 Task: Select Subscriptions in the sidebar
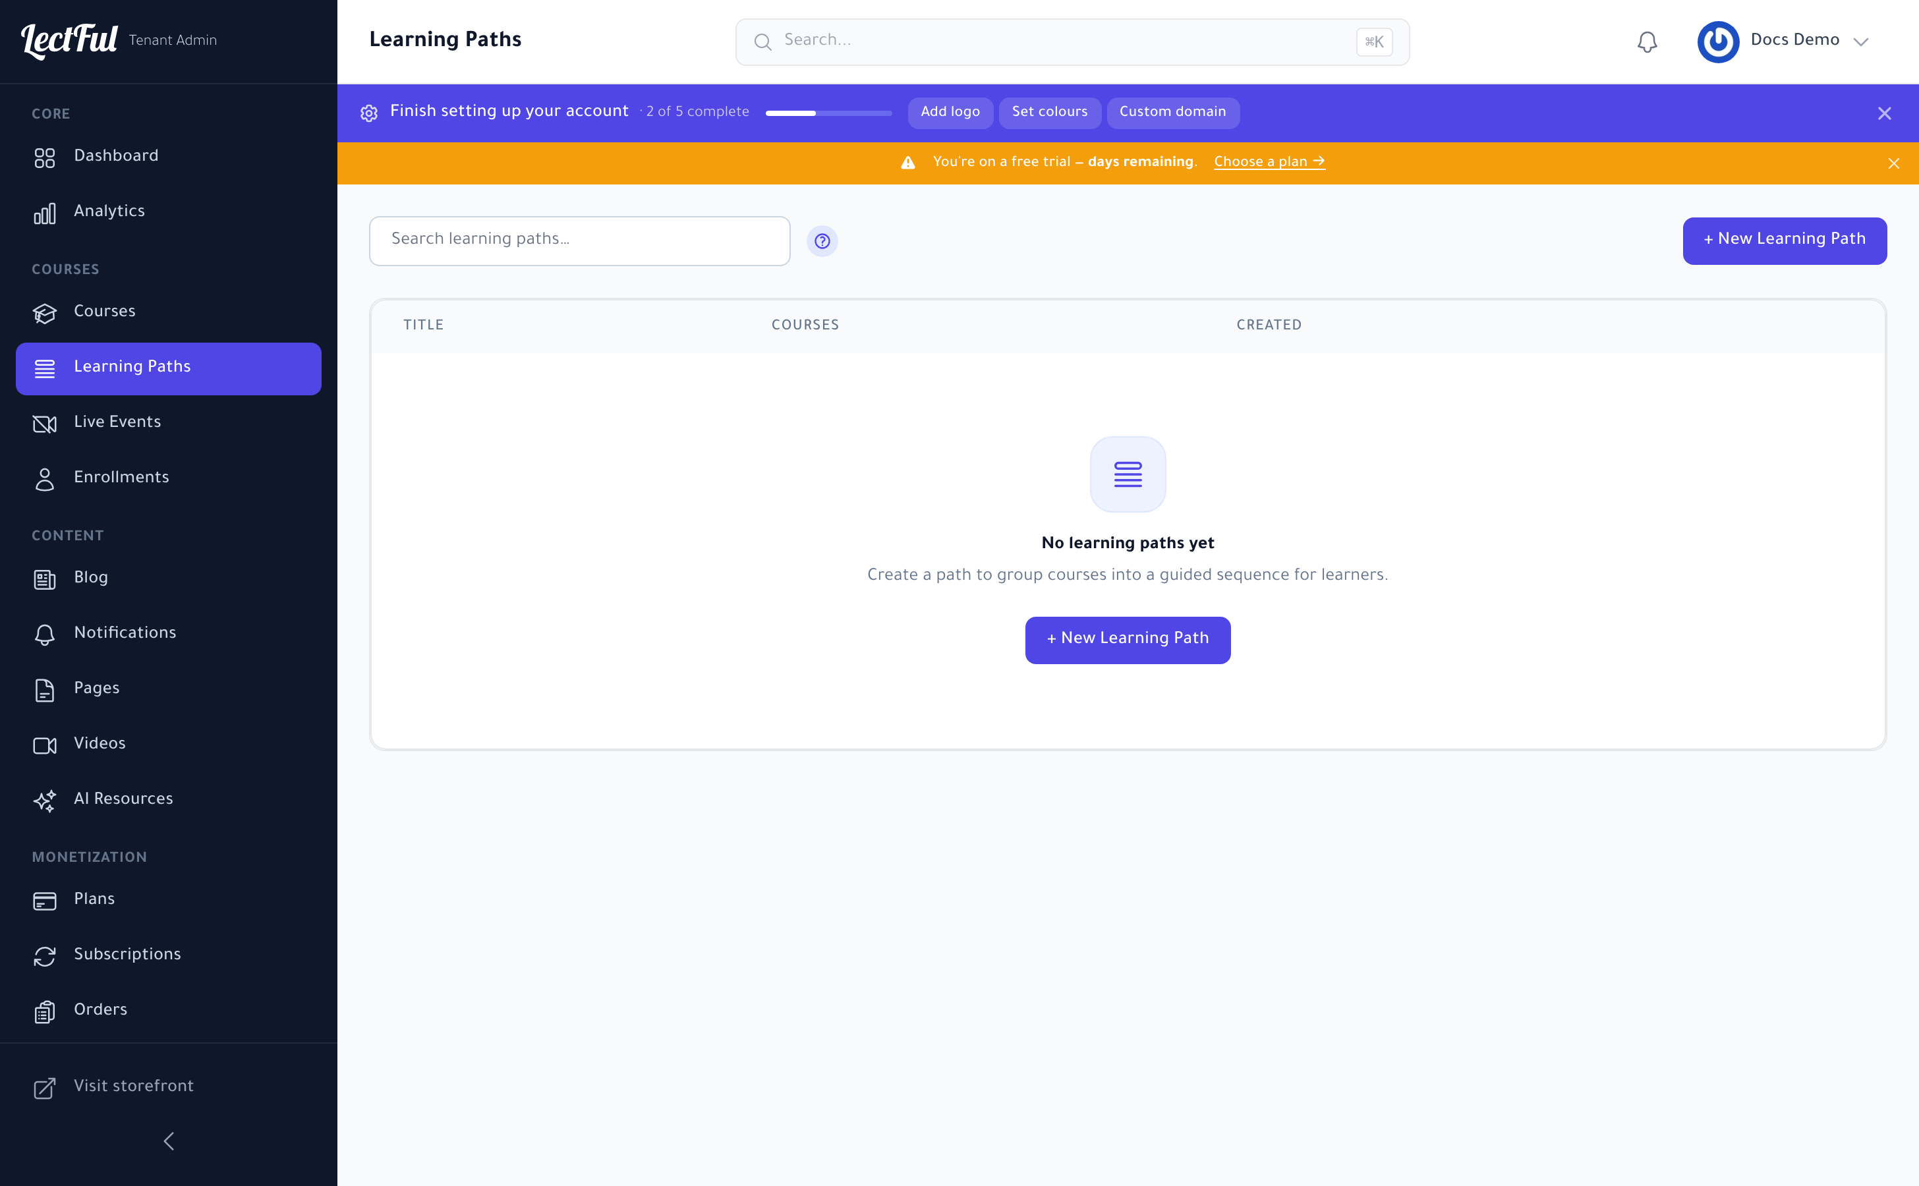pyautogui.click(x=169, y=956)
